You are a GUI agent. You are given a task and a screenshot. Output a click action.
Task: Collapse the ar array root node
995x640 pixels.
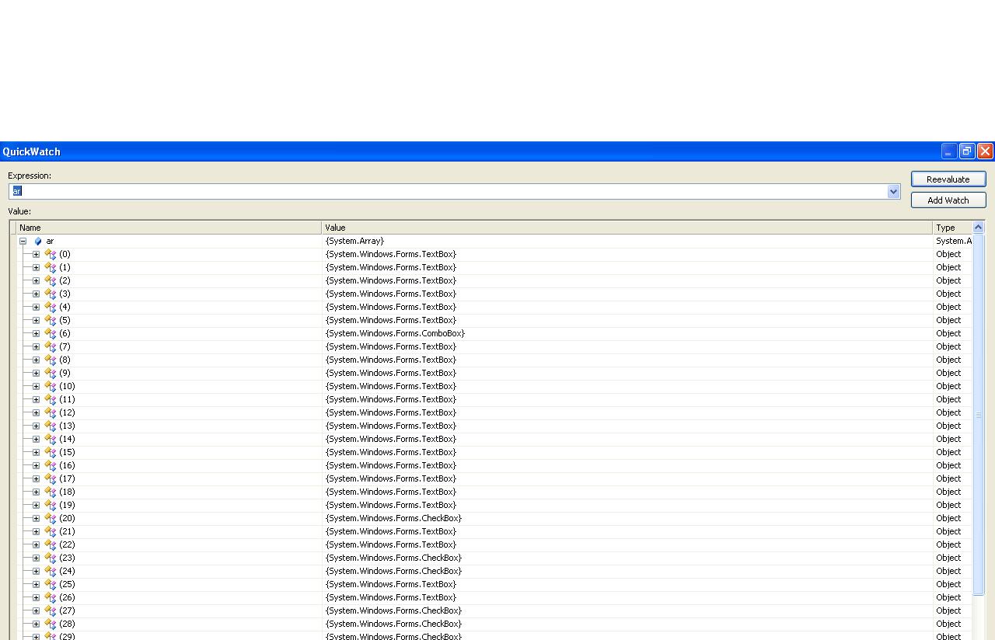(23, 242)
